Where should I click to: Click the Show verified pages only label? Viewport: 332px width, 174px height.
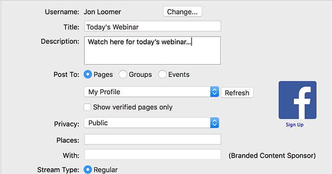tap(133, 107)
